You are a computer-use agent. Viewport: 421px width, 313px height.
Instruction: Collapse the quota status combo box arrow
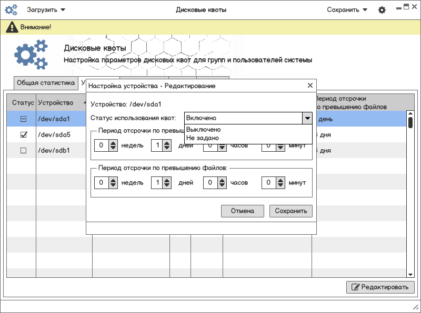[x=307, y=118]
